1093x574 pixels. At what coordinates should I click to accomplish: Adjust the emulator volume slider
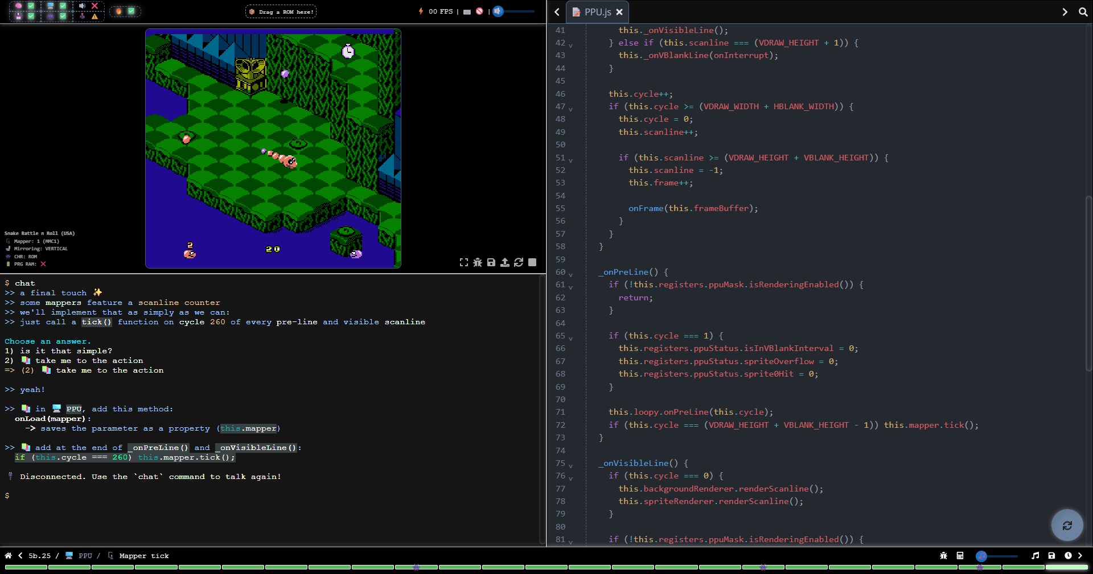pyautogui.click(x=514, y=11)
